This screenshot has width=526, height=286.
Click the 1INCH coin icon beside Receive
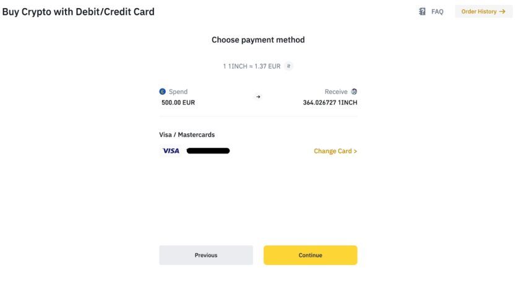[354, 91]
